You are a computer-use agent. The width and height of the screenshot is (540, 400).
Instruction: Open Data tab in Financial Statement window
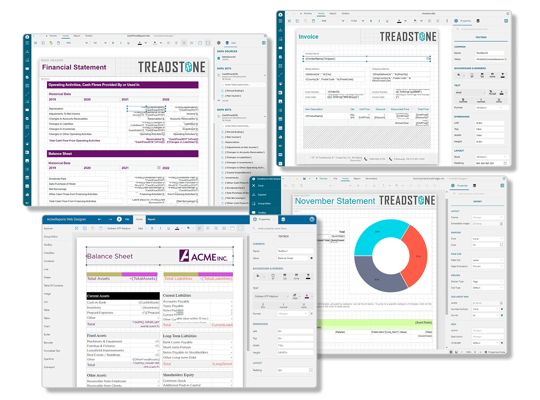click(231, 43)
